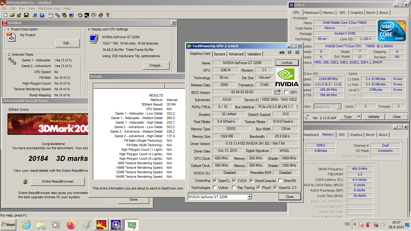This screenshot has height=231, width=411.
Task: Click the CS language indicator on taskbar
Action: [347, 224]
